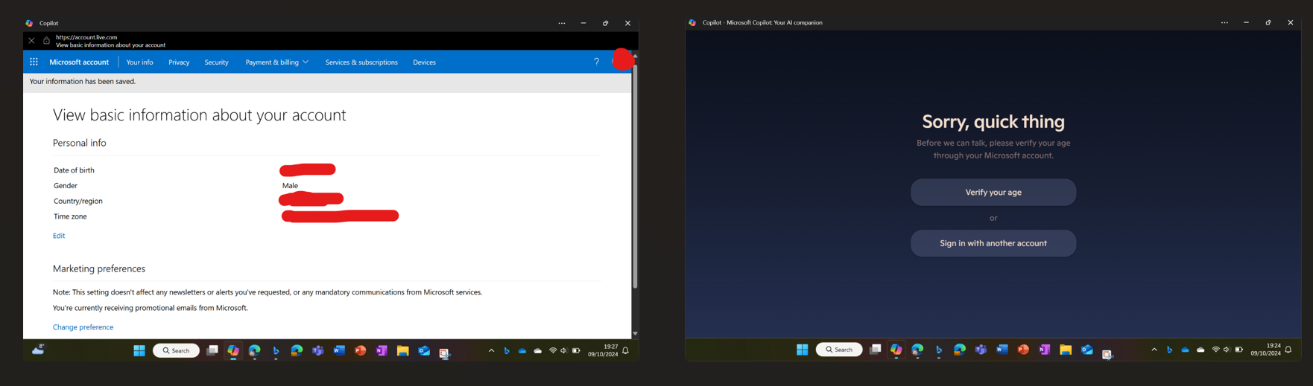Image resolution: width=1313 pixels, height=386 pixels.
Task: Open the Security tab
Action: [216, 62]
